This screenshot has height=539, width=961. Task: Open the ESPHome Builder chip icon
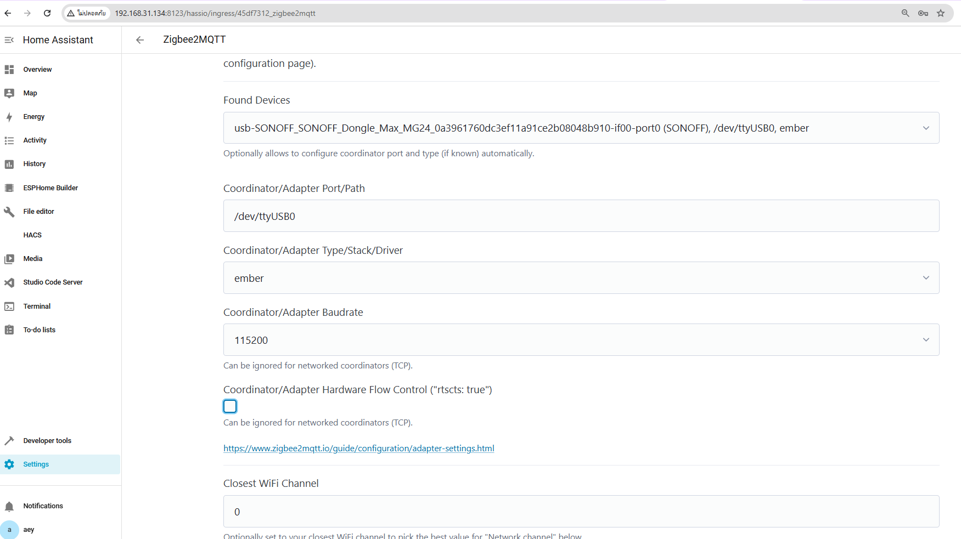tap(9, 188)
